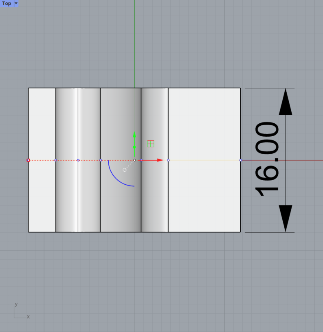Viewport: 323px width, 332px height.
Task: Click the gumball red-green planar move square
Action: 150,144
